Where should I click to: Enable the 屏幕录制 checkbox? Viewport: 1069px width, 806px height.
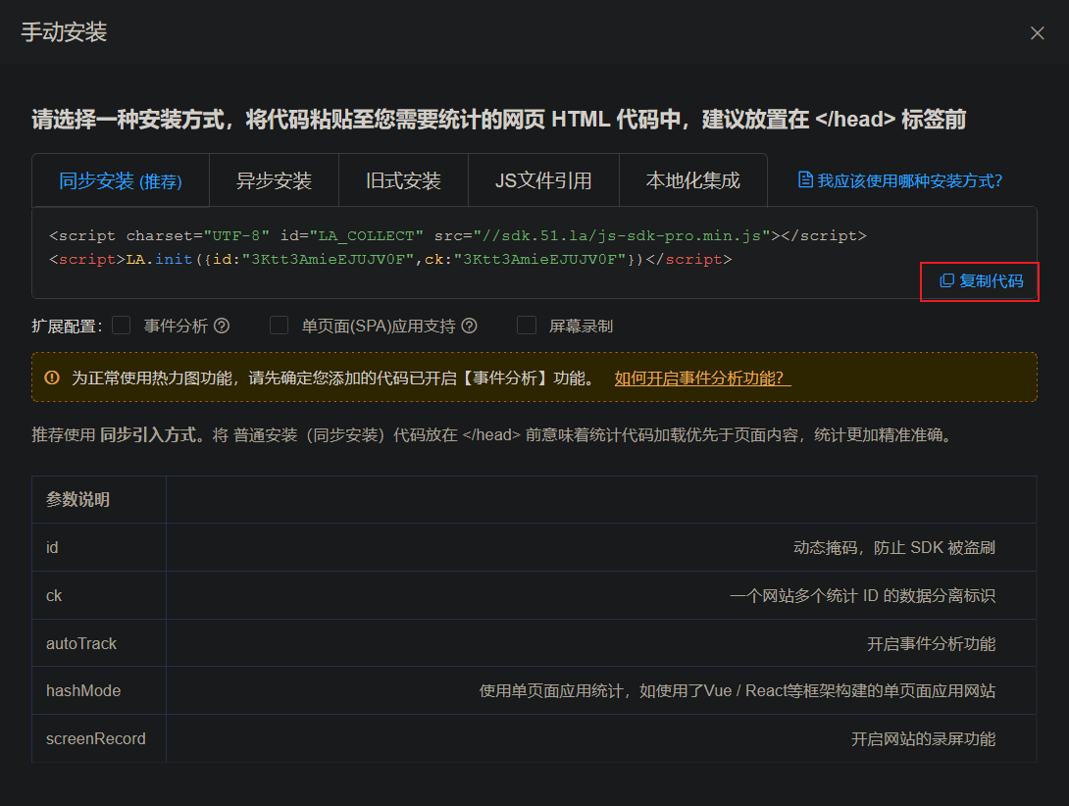pos(527,326)
